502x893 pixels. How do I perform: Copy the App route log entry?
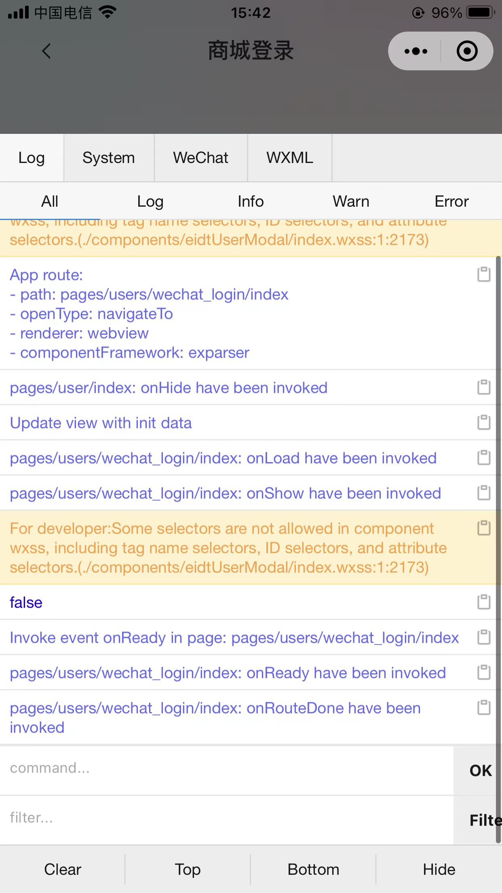pyautogui.click(x=484, y=275)
